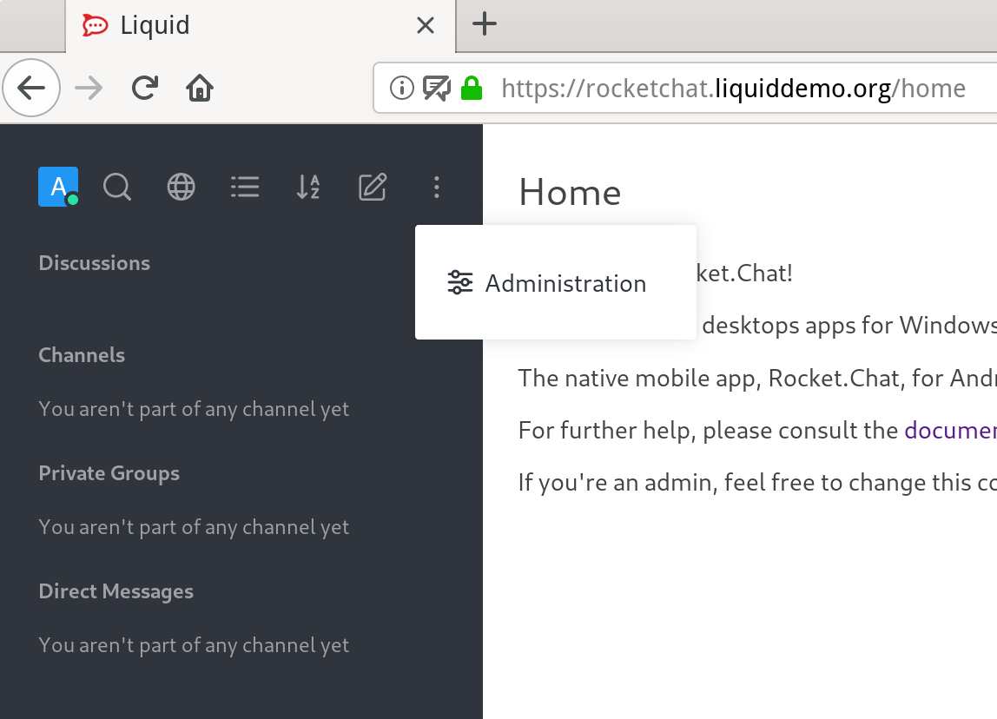
Task: Click your avatar with the online status dot
Action: (56, 186)
